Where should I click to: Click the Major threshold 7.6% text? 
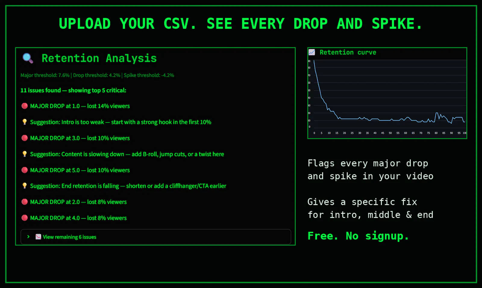coord(45,75)
